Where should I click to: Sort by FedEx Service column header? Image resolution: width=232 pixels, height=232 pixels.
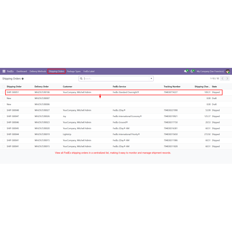tap(119, 87)
